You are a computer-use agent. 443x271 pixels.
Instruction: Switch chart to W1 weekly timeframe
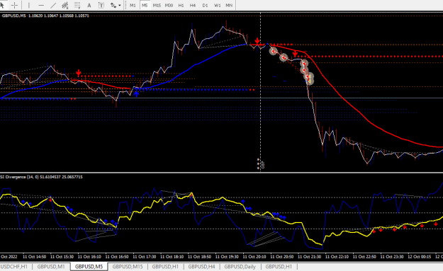pyautogui.click(x=218, y=5)
